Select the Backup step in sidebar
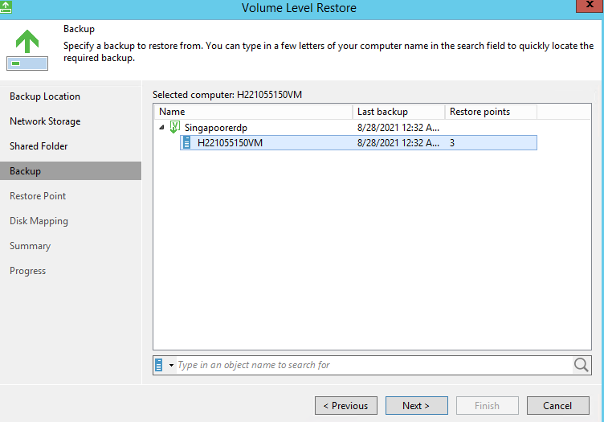This screenshot has height=422, width=604. point(26,171)
